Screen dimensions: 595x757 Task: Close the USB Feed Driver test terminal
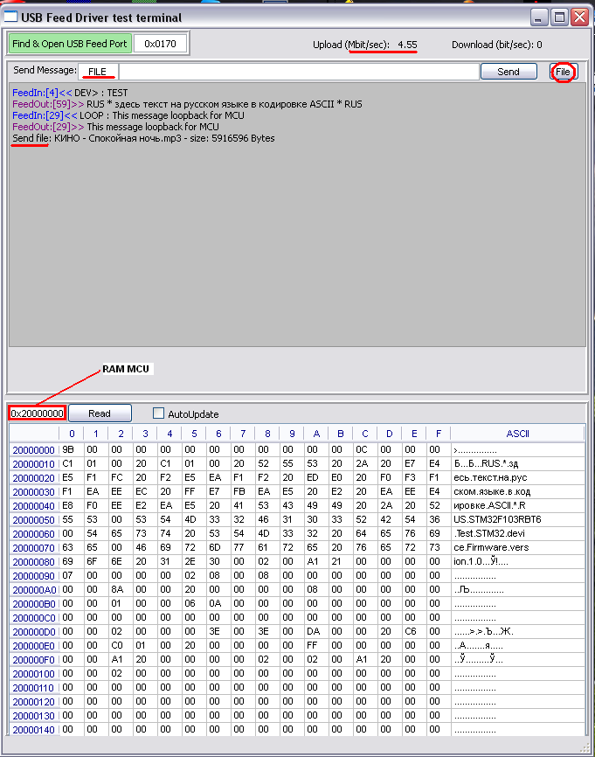point(579,17)
